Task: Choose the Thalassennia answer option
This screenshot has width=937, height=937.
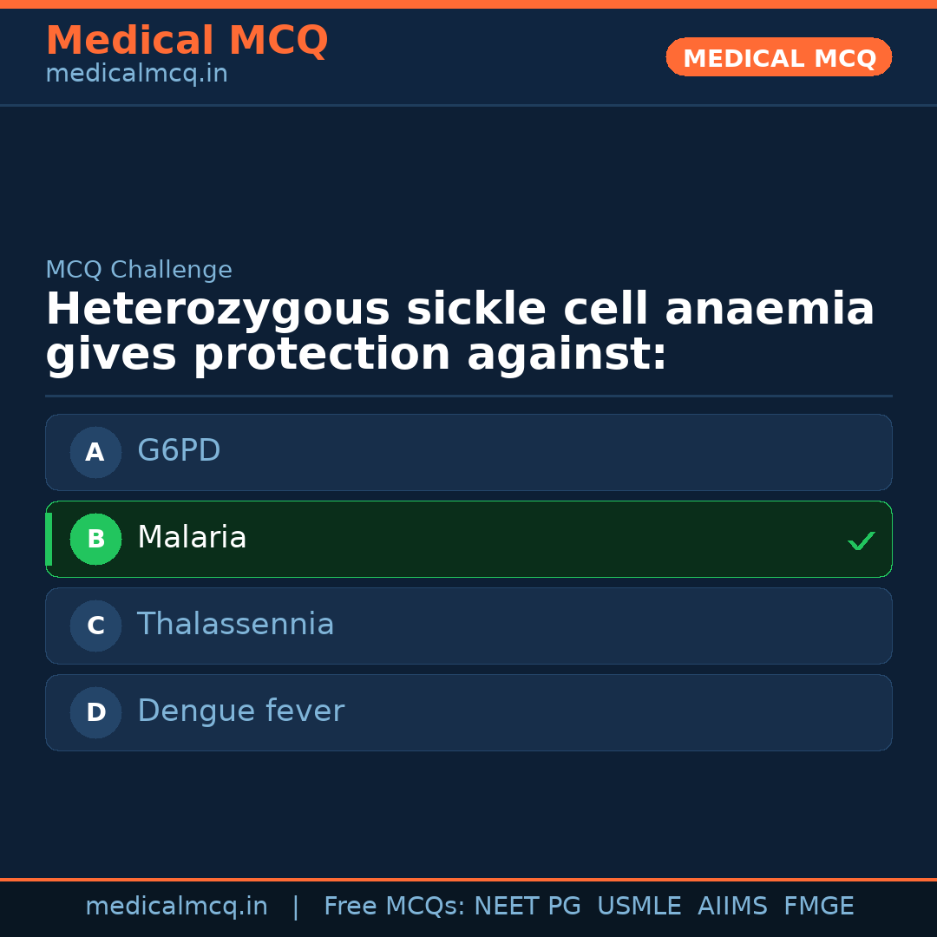Action: click(468, 626)
